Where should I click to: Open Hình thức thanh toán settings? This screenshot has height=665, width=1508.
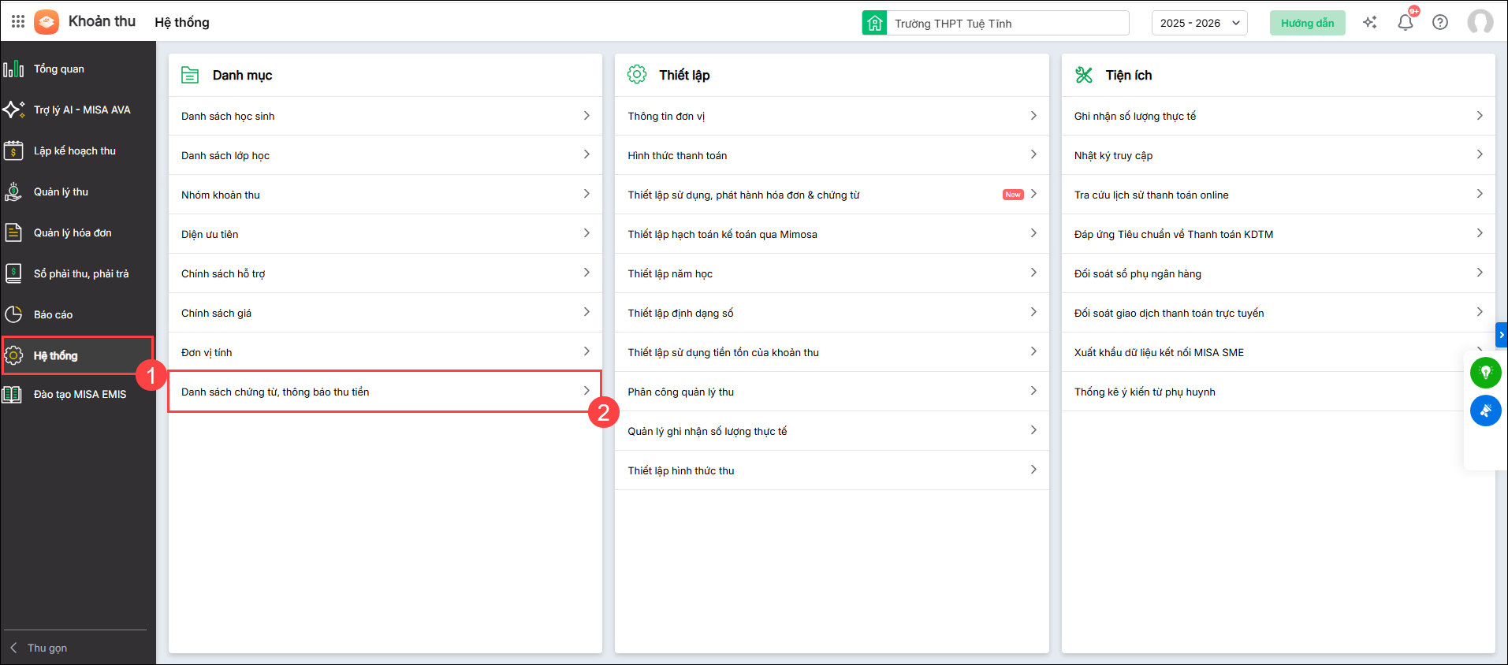click(831, 155)
